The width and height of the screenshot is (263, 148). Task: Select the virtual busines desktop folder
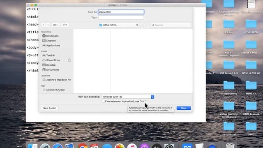point(228,88)
